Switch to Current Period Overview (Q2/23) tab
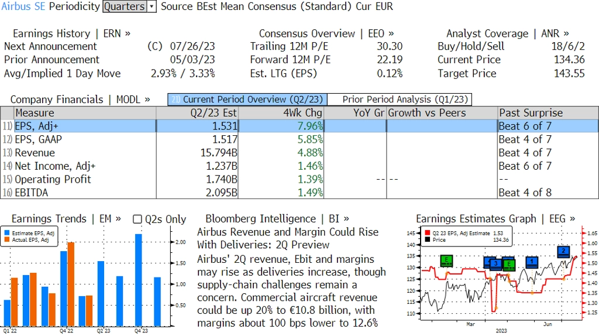Viewport: 599px width, 336px height. (247, 100)
